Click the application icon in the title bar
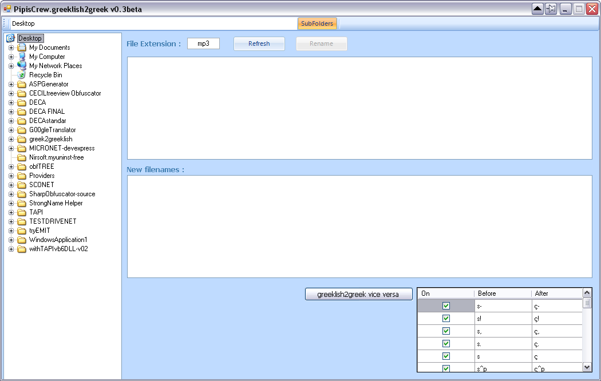601x381 pixels. [x=7, y=9]
